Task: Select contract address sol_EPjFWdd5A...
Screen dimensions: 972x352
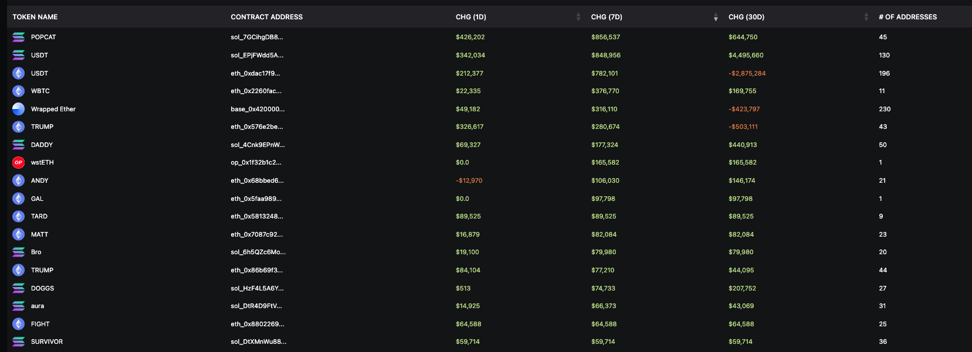Action: (x=257, y=55)
